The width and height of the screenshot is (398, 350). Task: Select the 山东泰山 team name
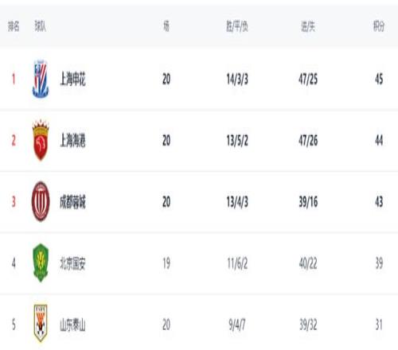pyautogui.click(x=72, y=325)
